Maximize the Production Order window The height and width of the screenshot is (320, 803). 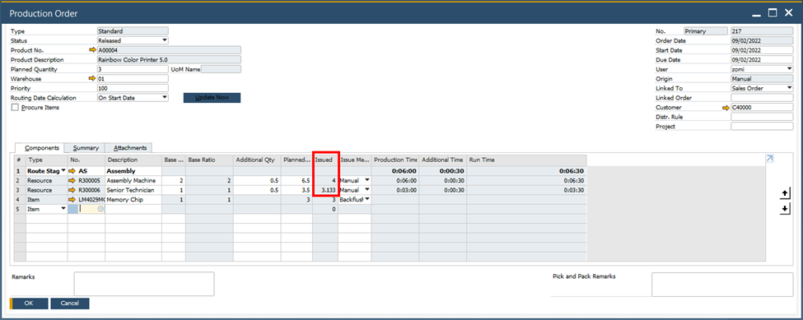[773, 12]
